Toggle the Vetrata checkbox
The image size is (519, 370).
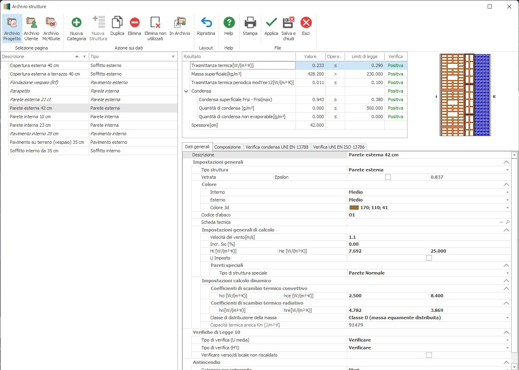coord(388,177)
